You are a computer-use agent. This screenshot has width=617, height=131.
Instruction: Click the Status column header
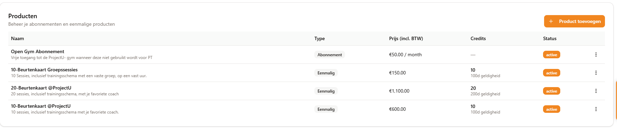[x=550, y=38]
